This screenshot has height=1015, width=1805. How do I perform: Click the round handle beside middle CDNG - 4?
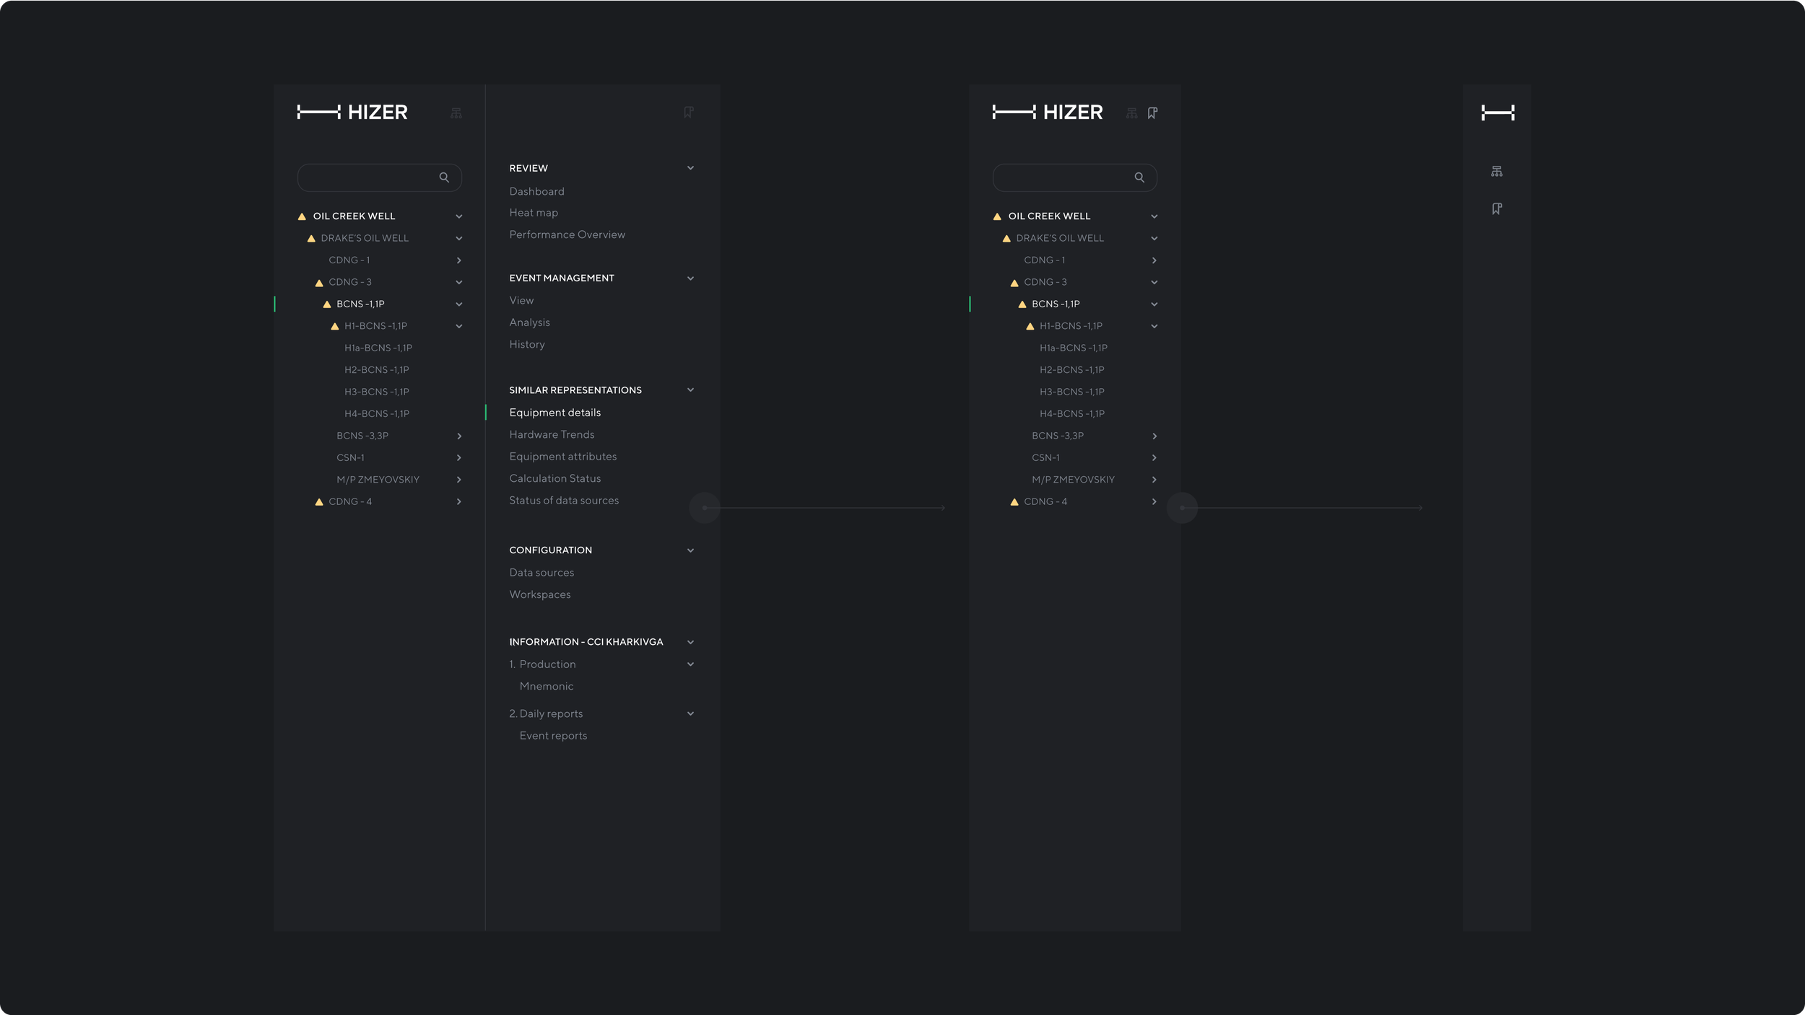(1182, 508)
